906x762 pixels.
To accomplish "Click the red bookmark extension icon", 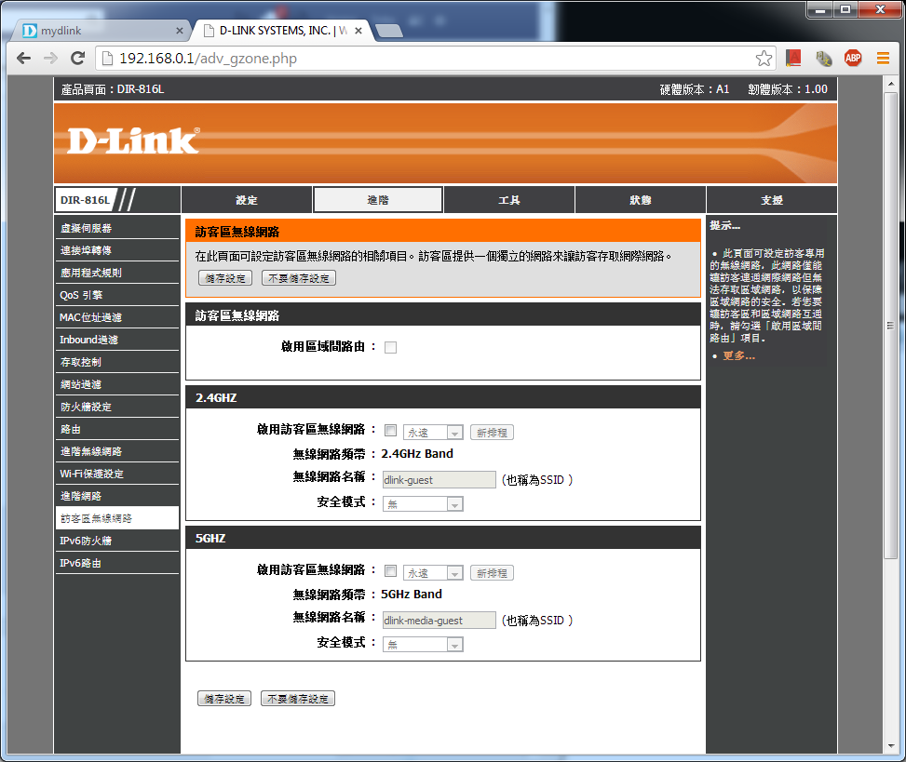I will pyautogui.click(x=793, y=59).
